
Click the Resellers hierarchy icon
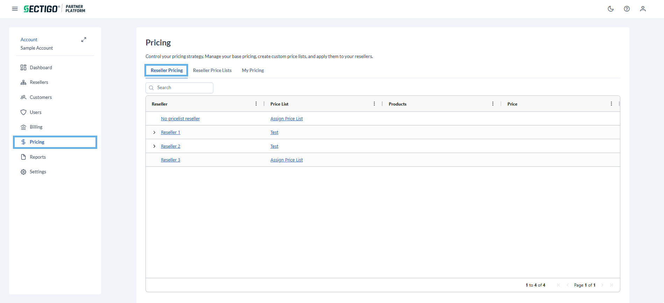[23, 82]
